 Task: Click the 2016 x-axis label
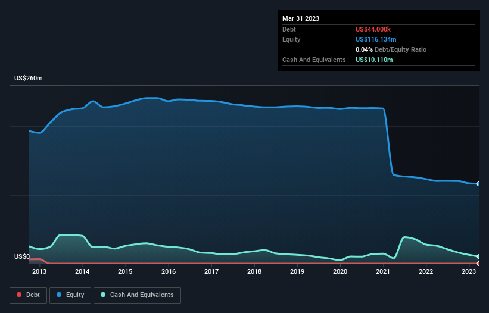(169, 271)
